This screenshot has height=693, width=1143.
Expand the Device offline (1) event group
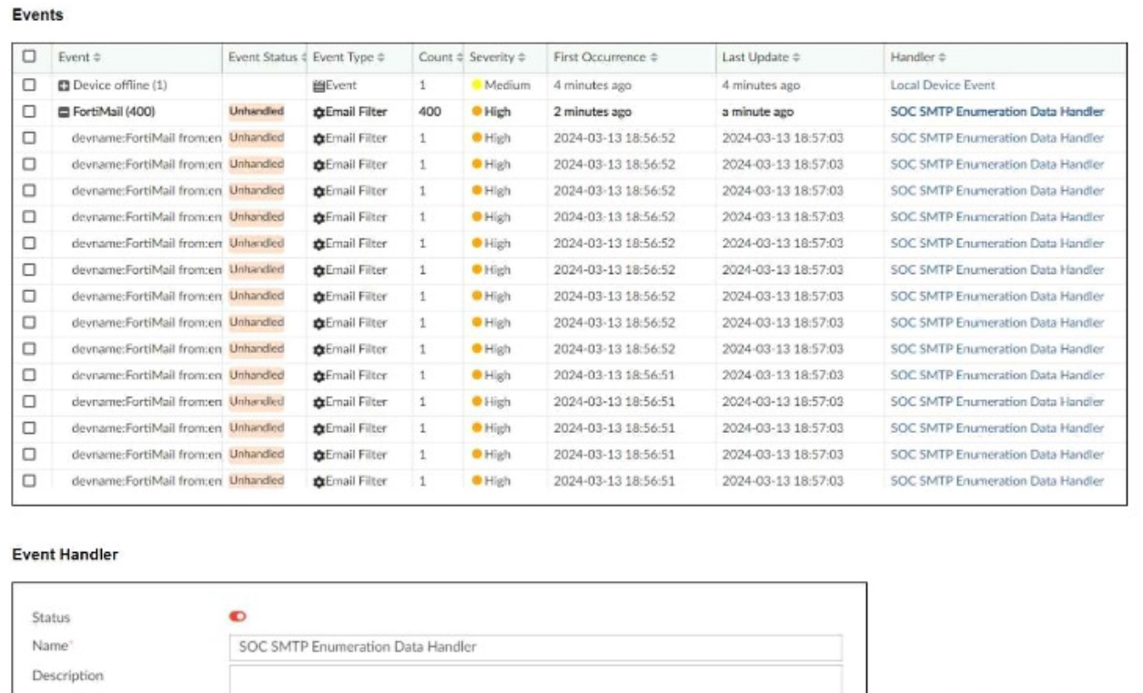click(65, 85)
